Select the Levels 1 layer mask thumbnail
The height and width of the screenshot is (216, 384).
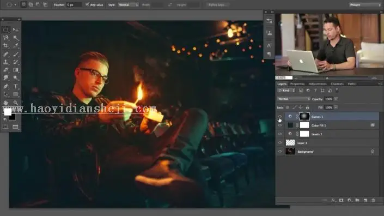tap(304, 134)
